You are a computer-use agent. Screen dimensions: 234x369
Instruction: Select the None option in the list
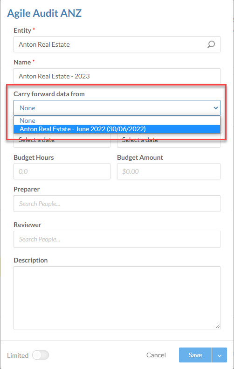(117, 121)
